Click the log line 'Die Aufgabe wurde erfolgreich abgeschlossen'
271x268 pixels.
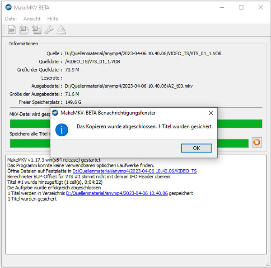[54, 187]
